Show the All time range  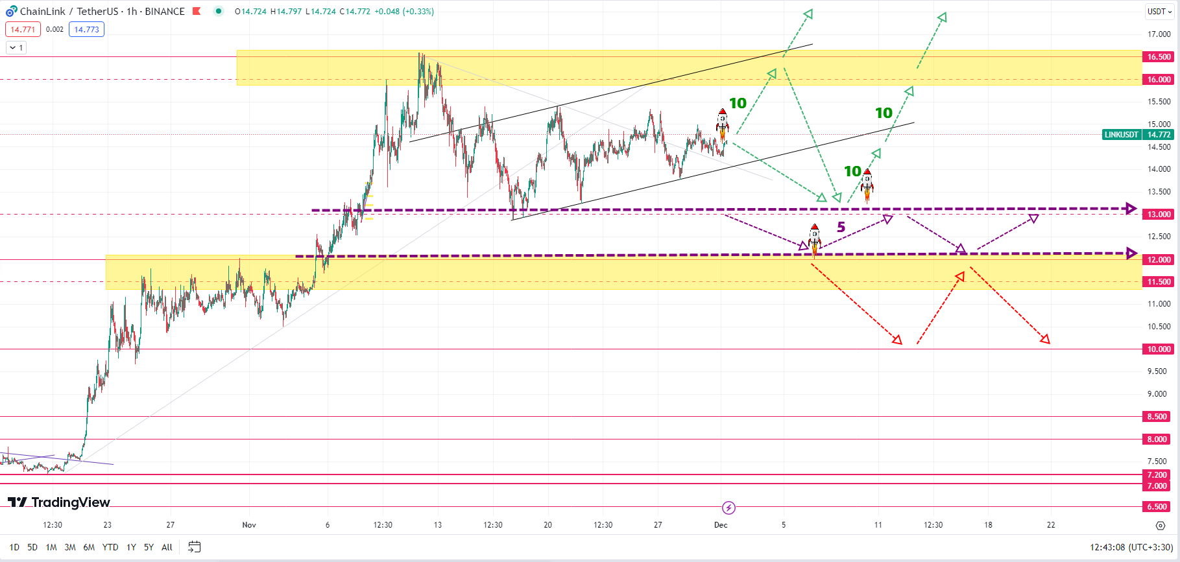click(167, 547)
